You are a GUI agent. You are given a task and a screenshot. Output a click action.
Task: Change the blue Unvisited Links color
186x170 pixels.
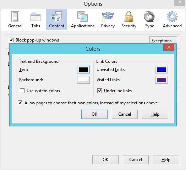point(162,70)
